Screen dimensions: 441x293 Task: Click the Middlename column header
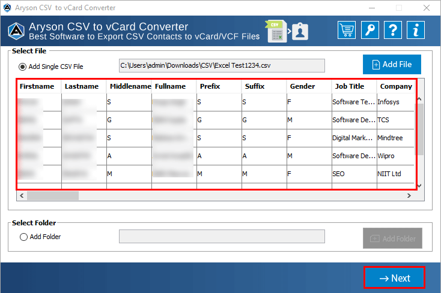[129, 86]
